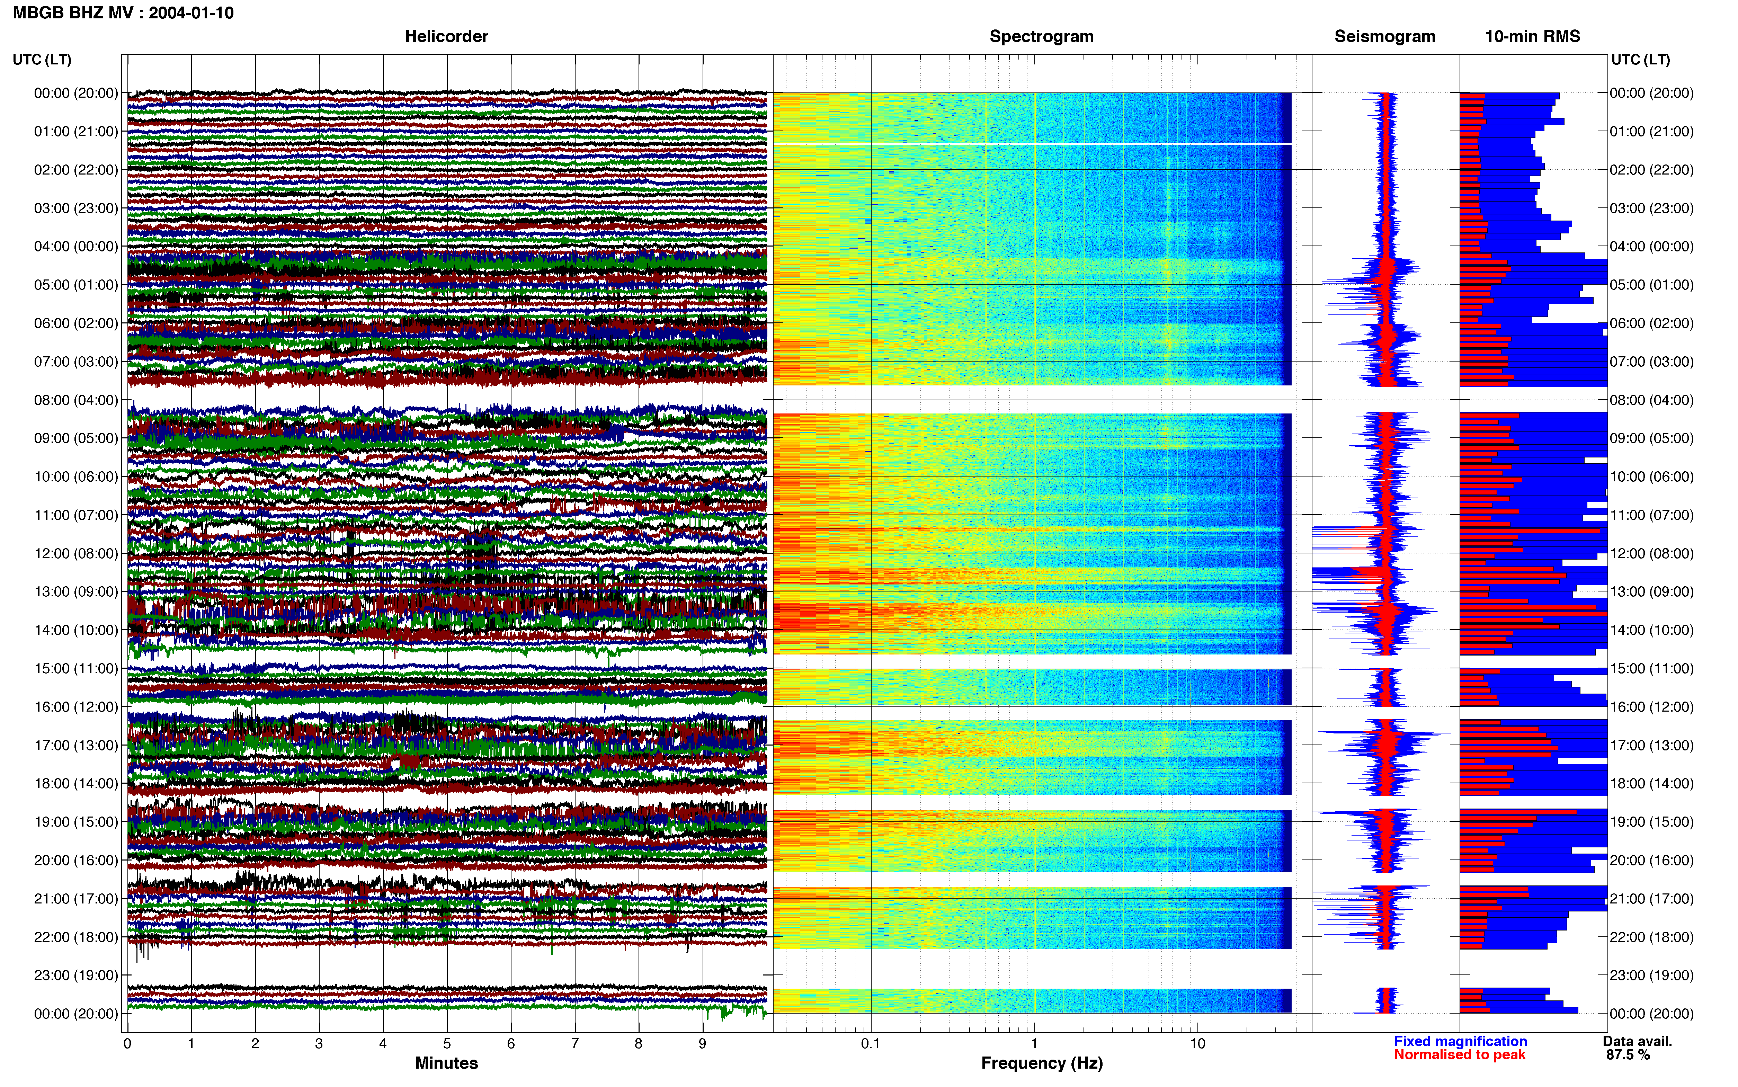Click the left '23:00 (19:00)' time label
Screen dimensions: 1738x1087
point(76,975)
